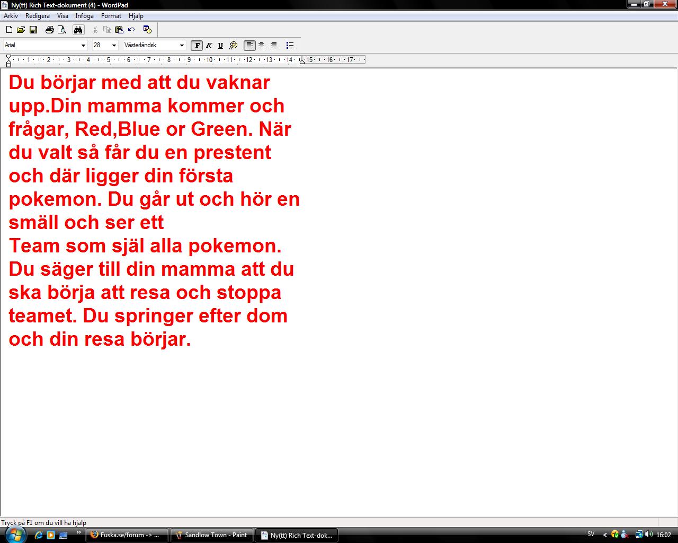The height and width of the screenshot is (543, 678).
Task: Click the Copy icon in toolbar
Action: click(107, 30)
